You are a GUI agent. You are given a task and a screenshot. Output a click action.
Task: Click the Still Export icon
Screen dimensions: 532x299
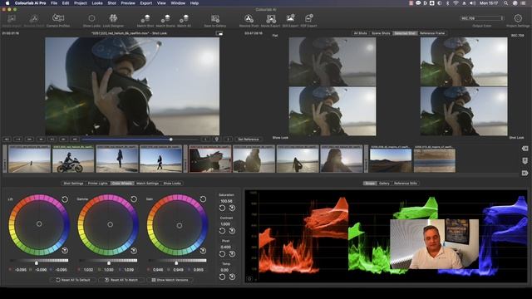(290, 18)
